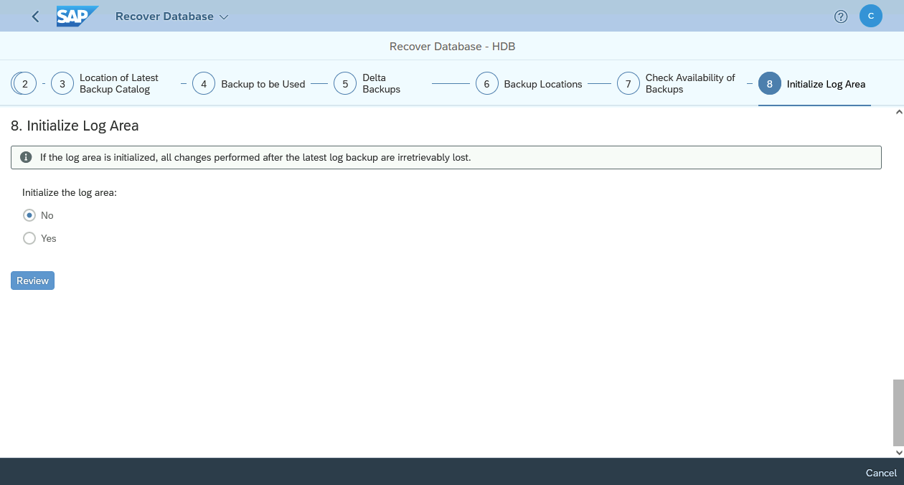Select step 2 circle in the wizard
The height and width of the screenshot is (485, 904).
pyautogui.click(x=24, y=83)
